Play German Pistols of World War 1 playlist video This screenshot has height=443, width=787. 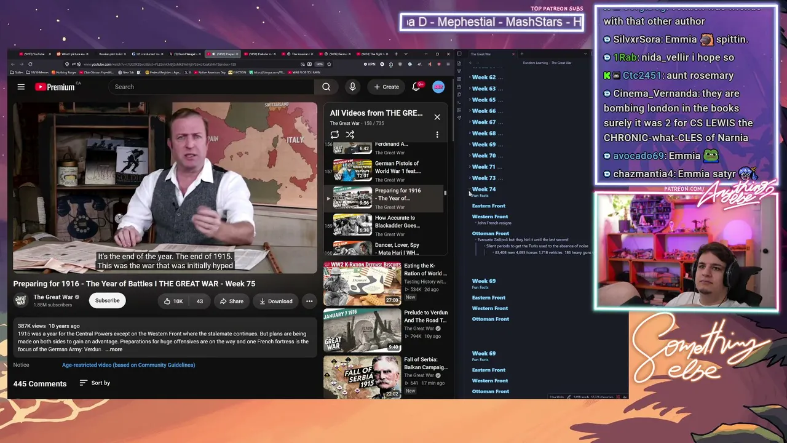[384, 171]
